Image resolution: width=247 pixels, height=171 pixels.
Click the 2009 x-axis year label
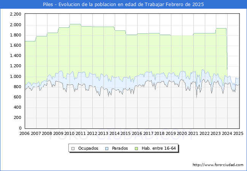pos(58,133)
